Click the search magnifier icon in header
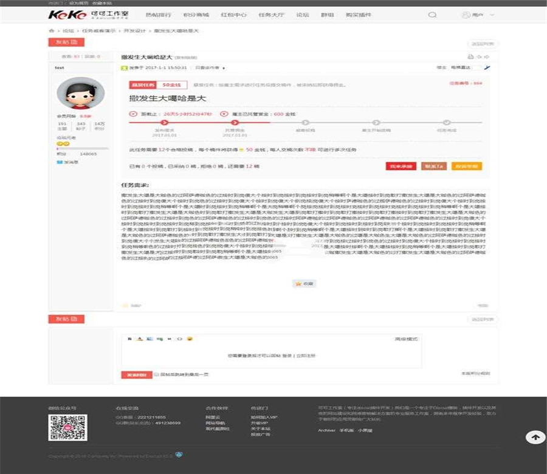 (432, 15)
